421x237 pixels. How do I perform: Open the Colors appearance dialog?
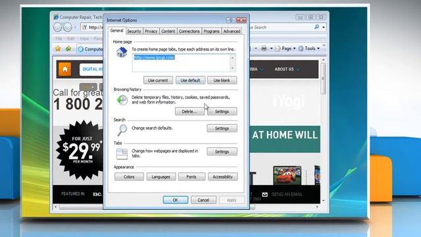129,177
